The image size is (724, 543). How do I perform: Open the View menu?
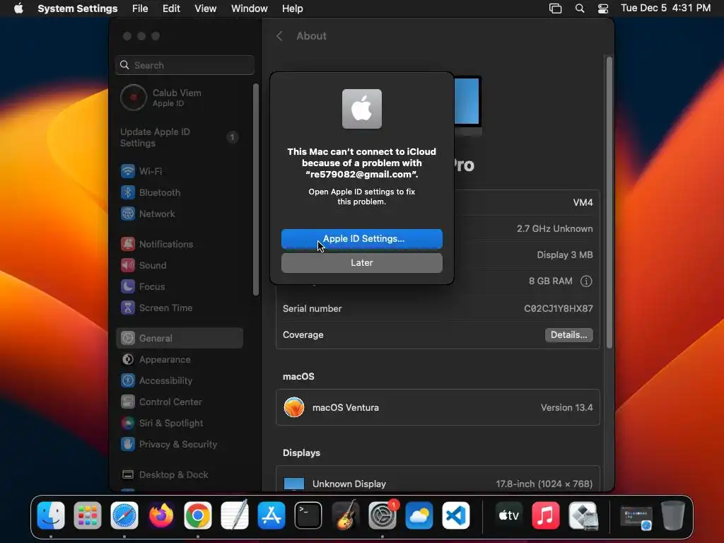[x=206, y=8]
